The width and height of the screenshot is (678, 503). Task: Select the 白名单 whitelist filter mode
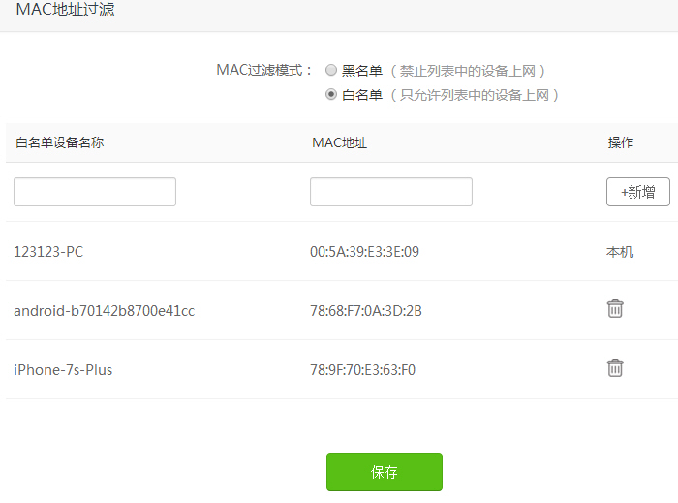pyautogui.click(x=331, y=94)
